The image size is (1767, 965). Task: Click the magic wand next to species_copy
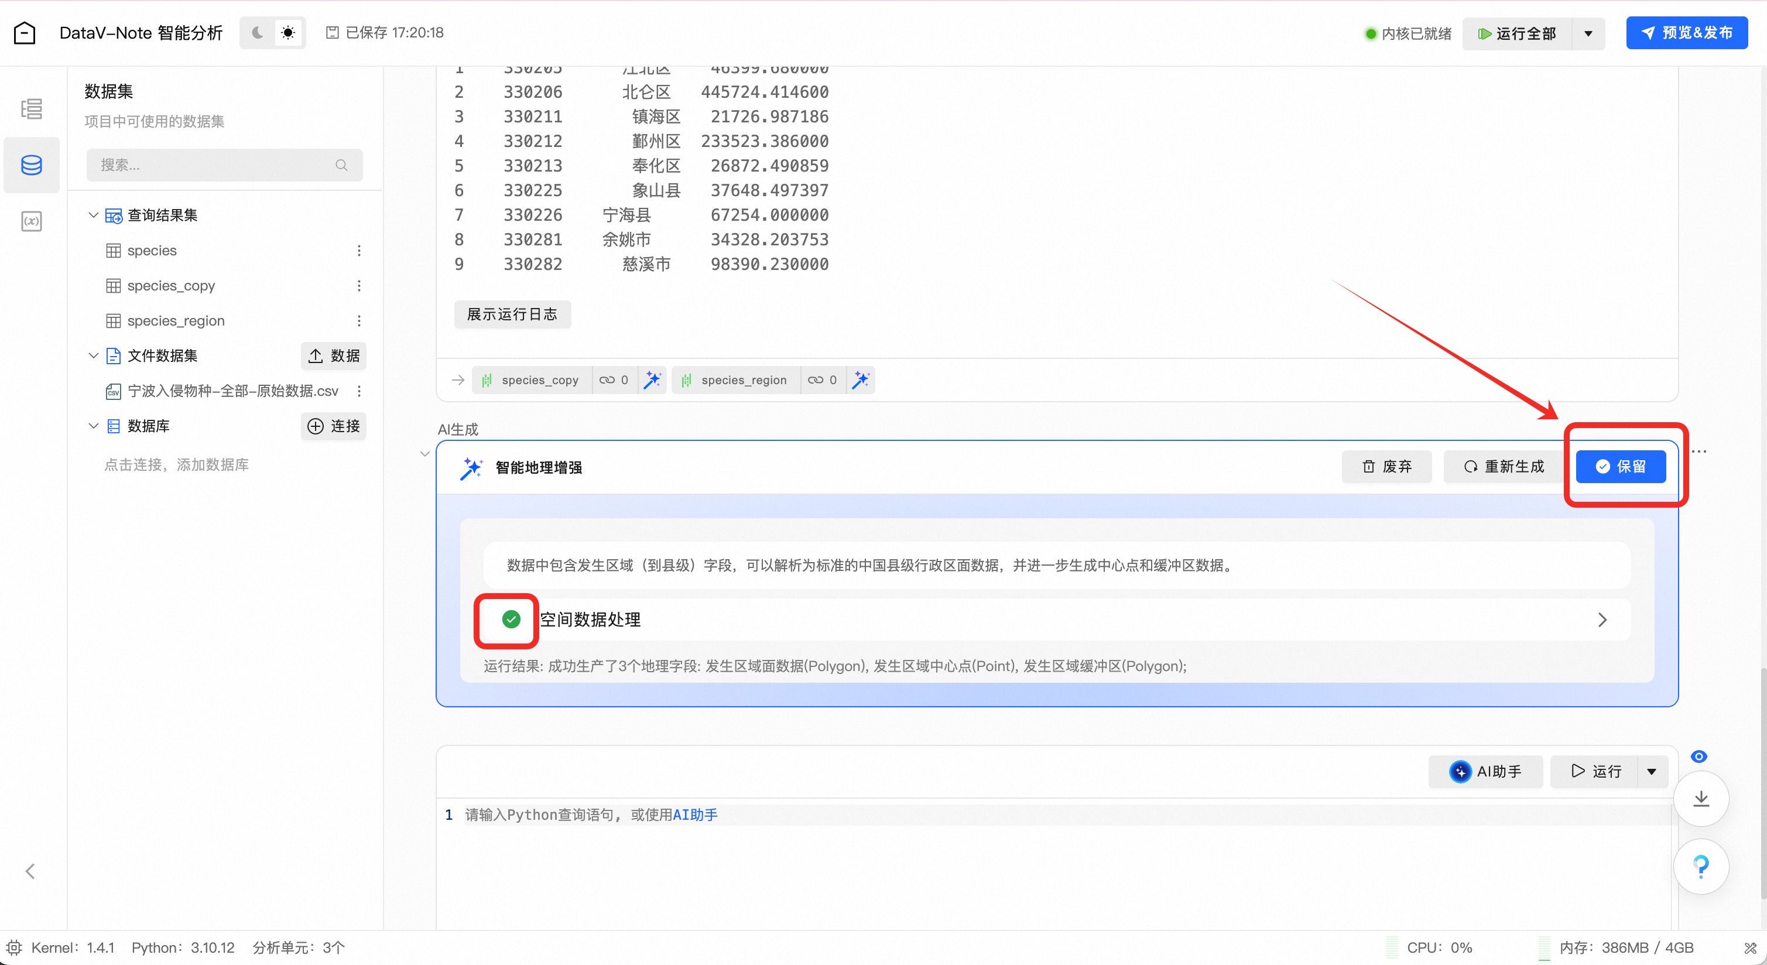[x=652, y=380]
